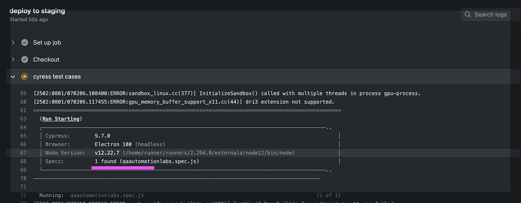Expand the Set up job step

click(13, 42)
